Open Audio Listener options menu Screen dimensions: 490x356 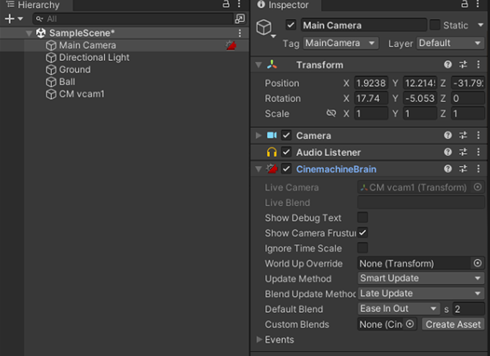478,152
